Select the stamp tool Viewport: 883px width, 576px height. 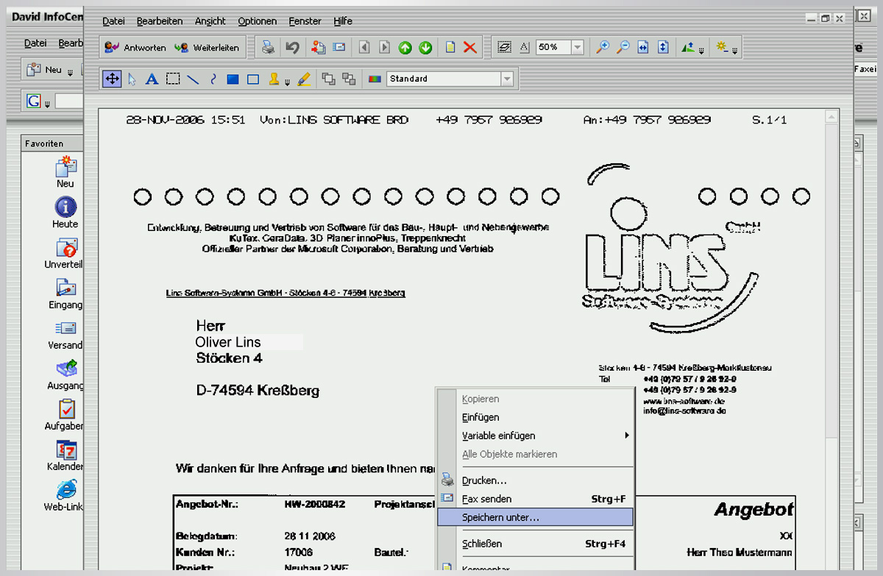point(274,79)
